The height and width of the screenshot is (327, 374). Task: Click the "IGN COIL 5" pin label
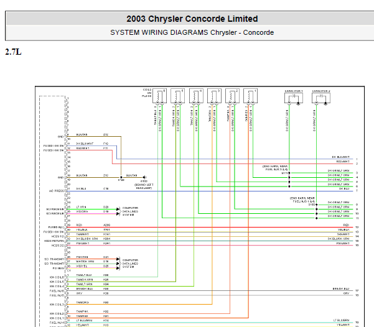[57, 282]
